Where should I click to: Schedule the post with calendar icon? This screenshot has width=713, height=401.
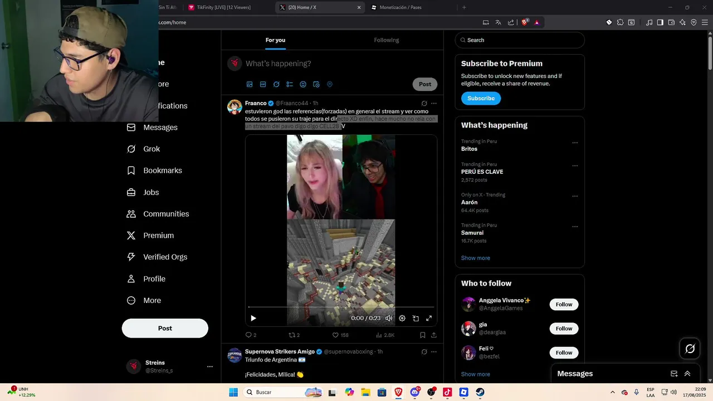tap(316, 85)
